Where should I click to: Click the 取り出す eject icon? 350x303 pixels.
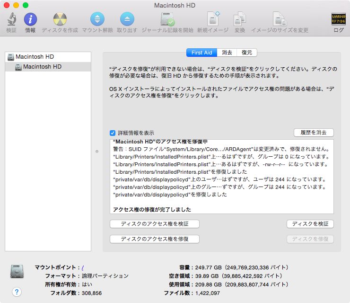[x=127, y=19]
